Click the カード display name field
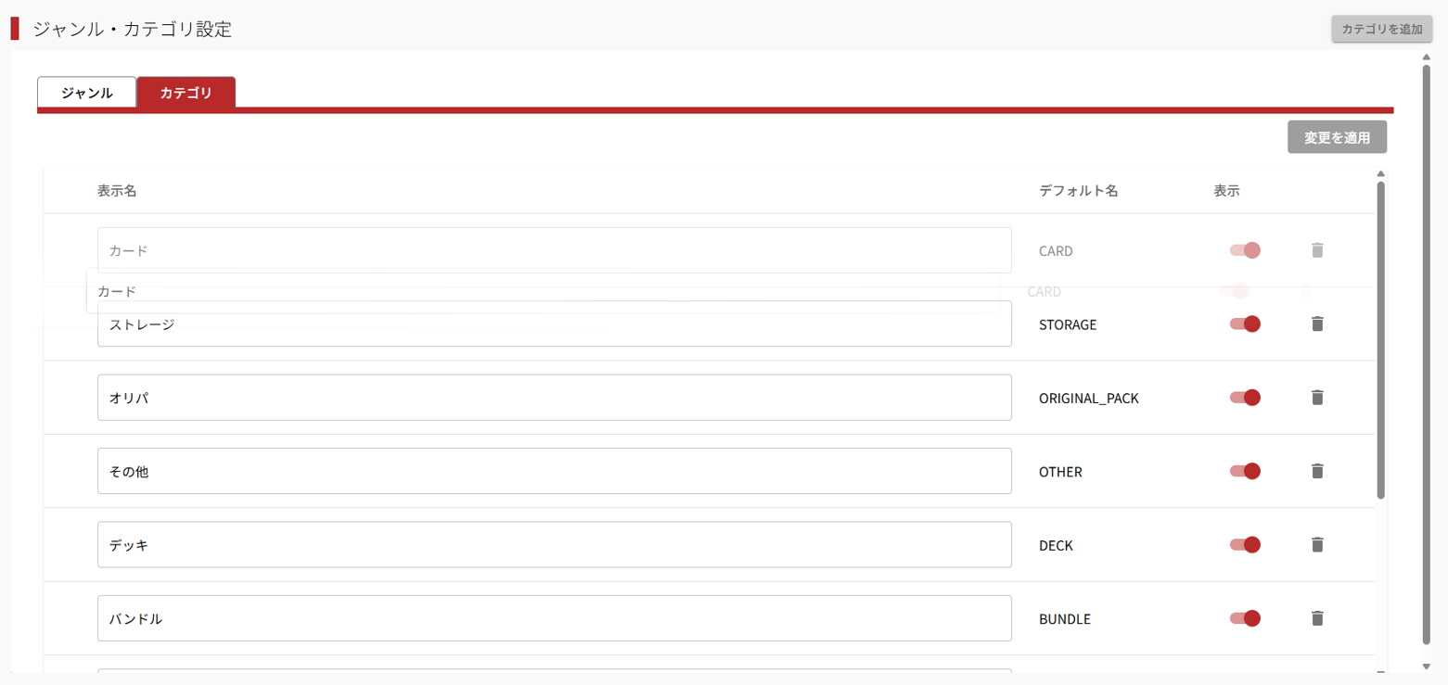Image resolution: width=1448 pixels, height=685 pixels. tap(555, 250)
